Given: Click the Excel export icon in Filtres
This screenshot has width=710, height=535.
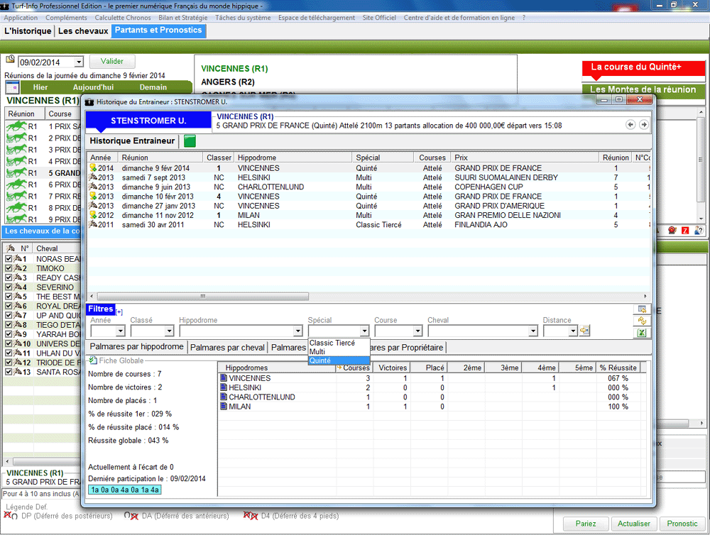Looking at the screenshot, I should [x=641, y=333].
